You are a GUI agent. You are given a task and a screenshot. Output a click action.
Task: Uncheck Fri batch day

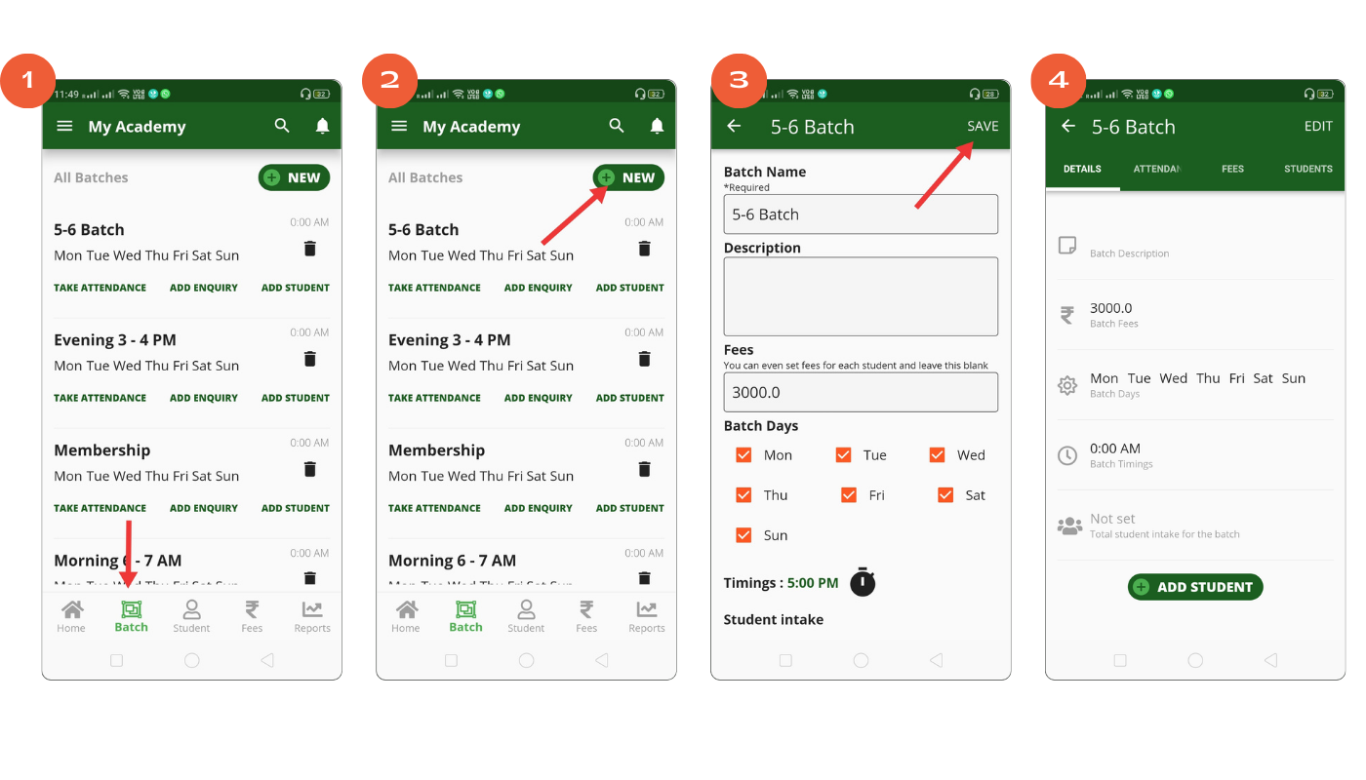point(849,495)
